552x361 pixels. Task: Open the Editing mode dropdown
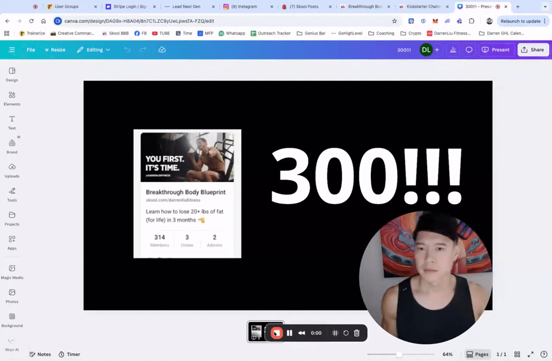coord(93,50)
